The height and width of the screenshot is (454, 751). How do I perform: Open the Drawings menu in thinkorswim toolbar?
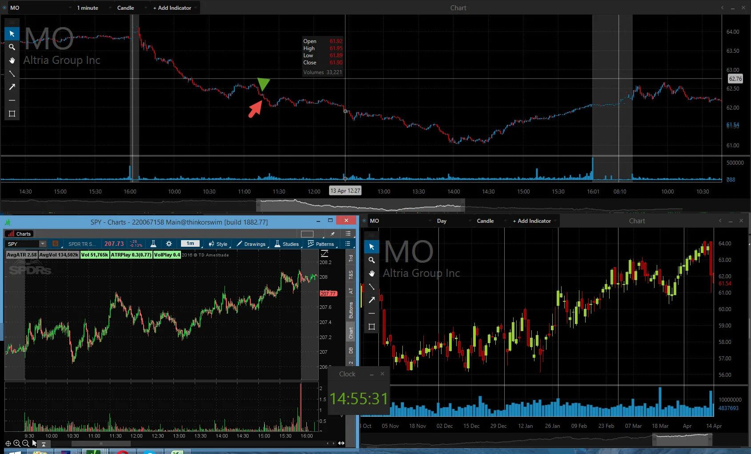251,244
